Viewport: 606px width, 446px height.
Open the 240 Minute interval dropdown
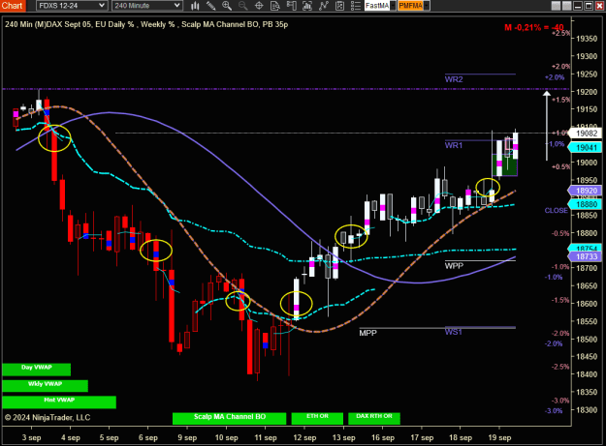click(146, 6)
